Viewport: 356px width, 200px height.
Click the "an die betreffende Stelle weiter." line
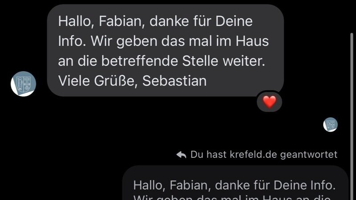[x=162, y=61]
